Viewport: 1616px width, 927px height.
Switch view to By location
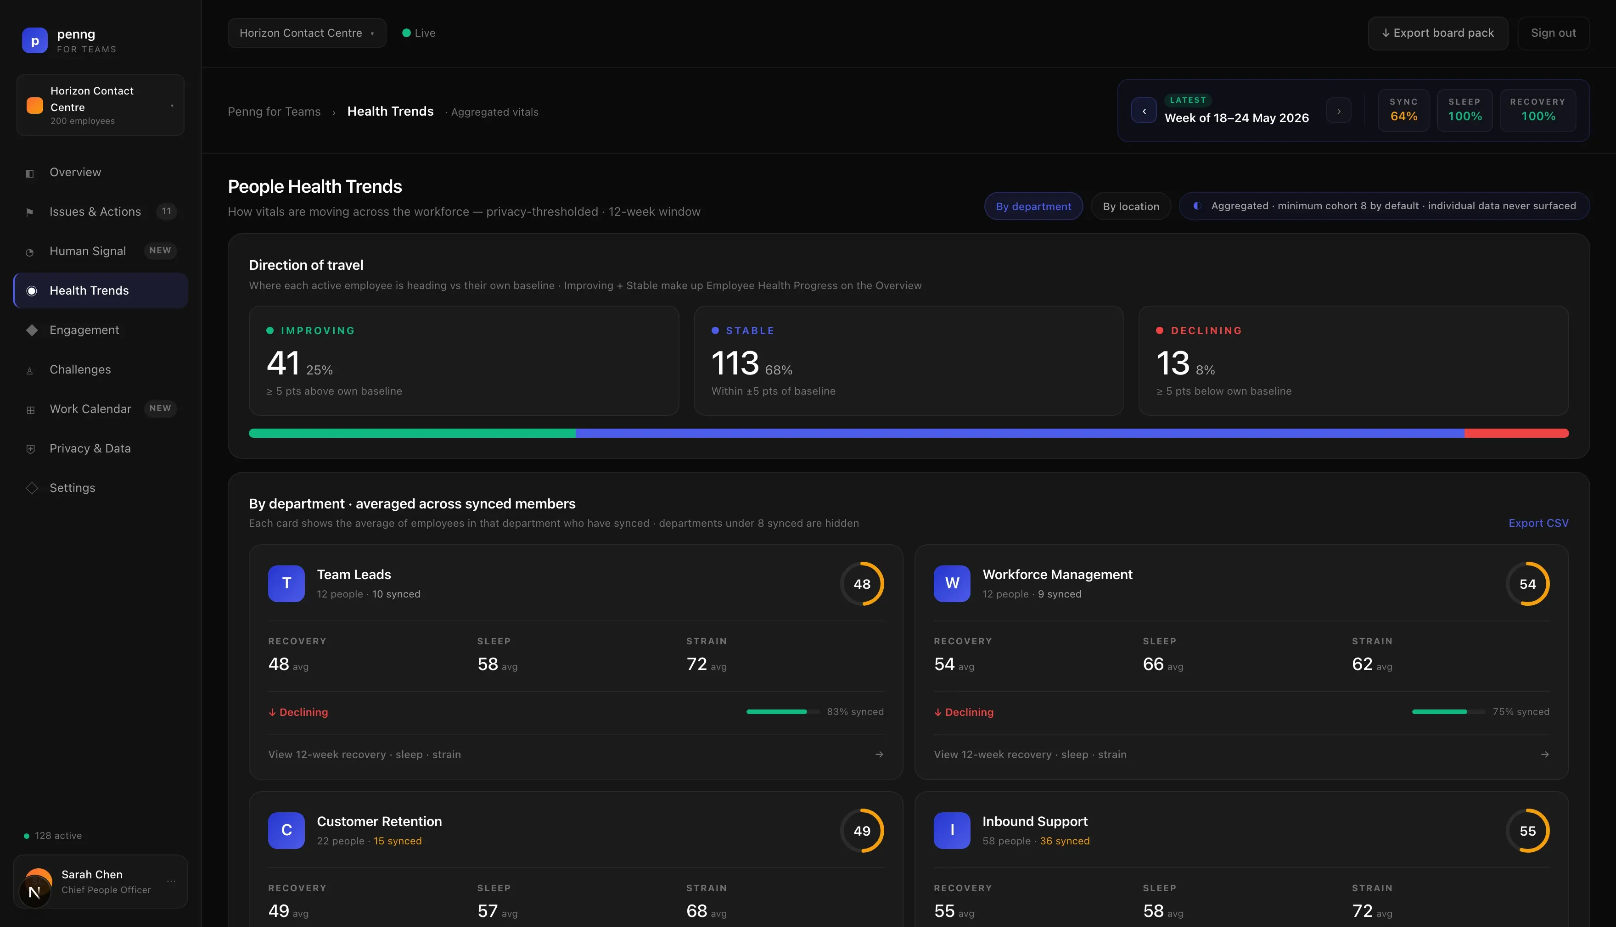click(x=1131, y=207)
